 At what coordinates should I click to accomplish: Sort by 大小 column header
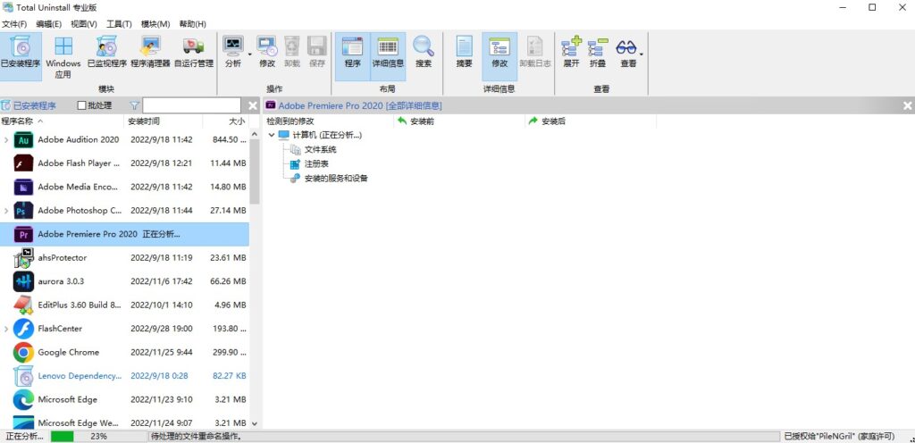[x=226, y=121]
